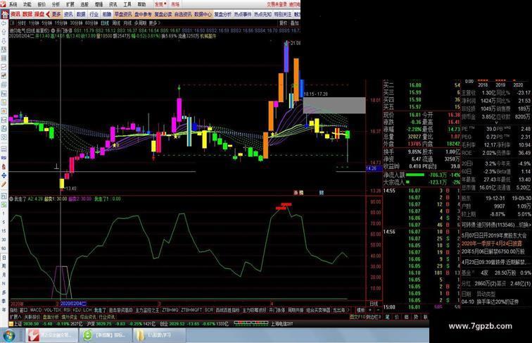This screenshot has width=532, height=343.
Task: Click 切换> next to 可转债
Action: point(525,225)
